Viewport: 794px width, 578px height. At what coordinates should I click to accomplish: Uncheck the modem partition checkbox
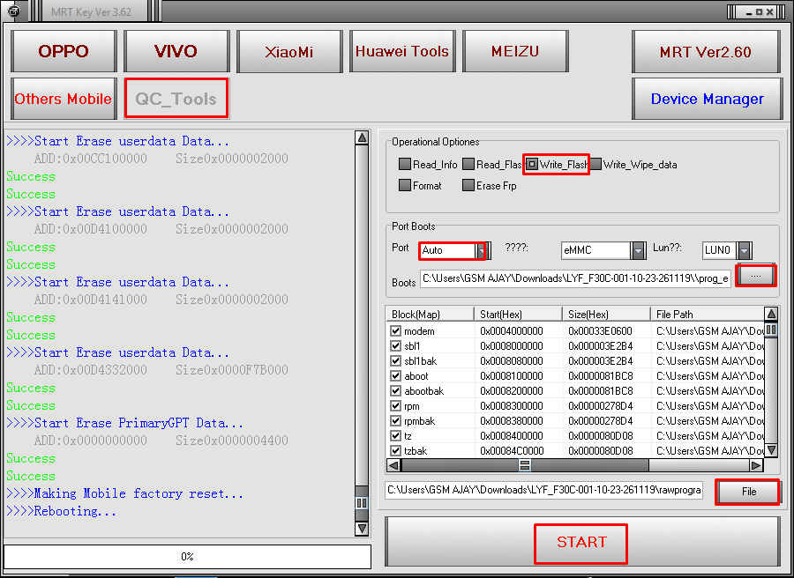[395, 331]
